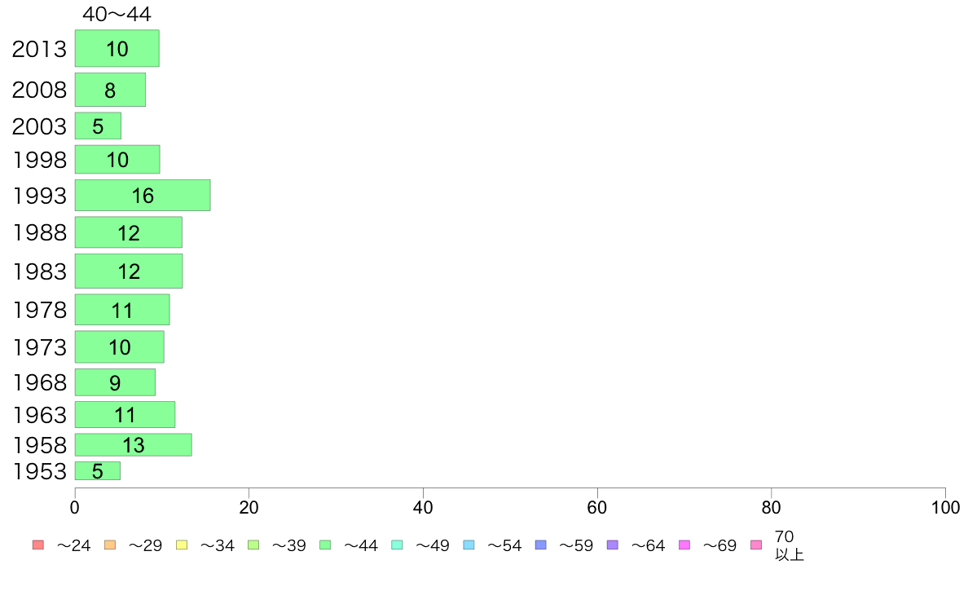968x600 pixels.
Task: Select the ~54 sky blue legend swatch
Action: 469,545
